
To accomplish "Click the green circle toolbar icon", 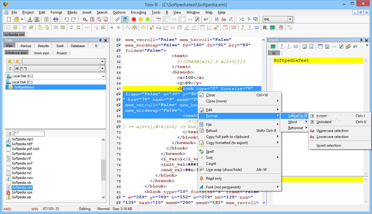I will (148, 19).
